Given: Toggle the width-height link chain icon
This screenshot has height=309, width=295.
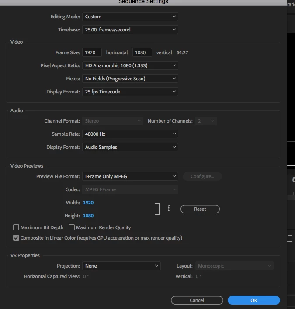Looking at the screenshot, I should click(169, 209).
